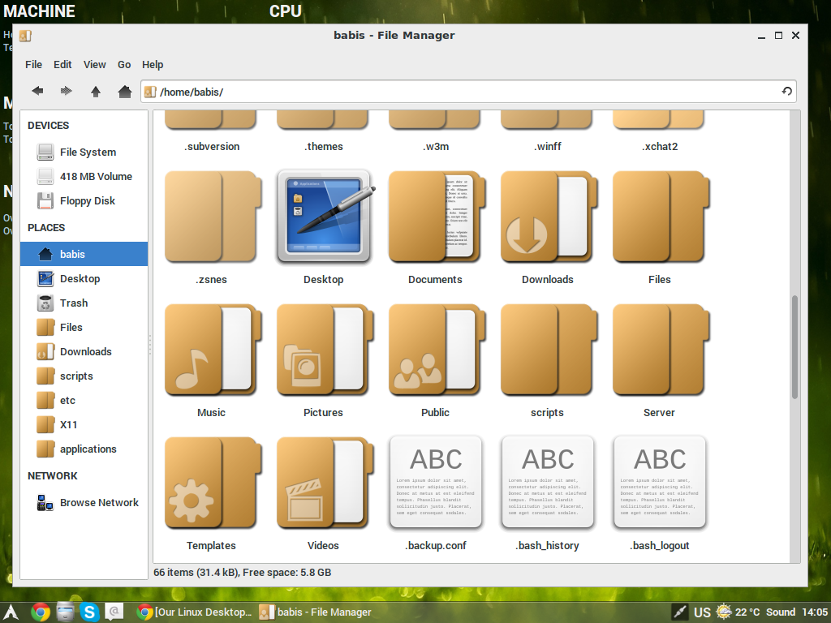Open Downloads bookmark in sidebar
The image size is (831, 623).
click(84, 352)
